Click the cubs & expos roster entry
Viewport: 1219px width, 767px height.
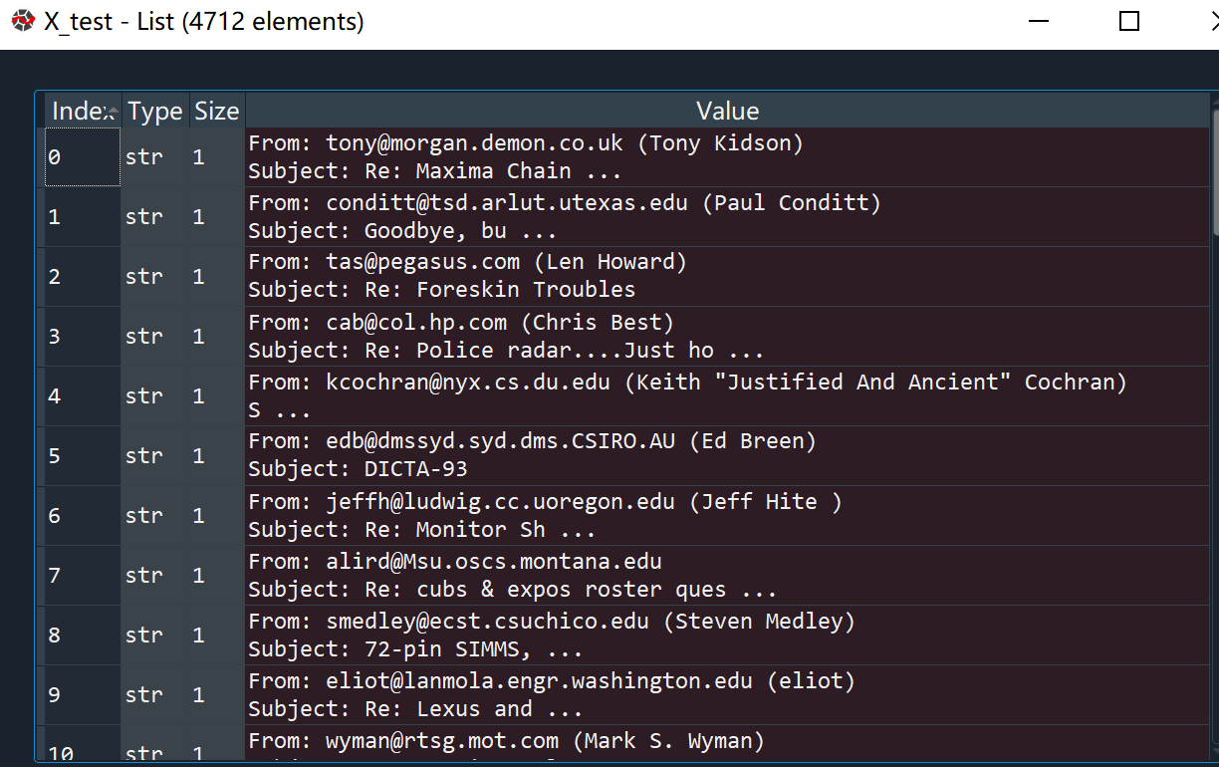727,575
